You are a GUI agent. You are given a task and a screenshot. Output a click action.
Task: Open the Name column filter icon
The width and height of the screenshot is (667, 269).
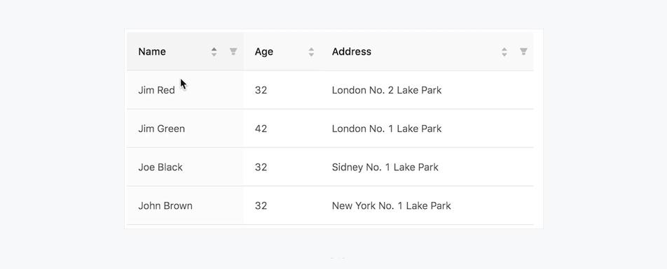[233, 52]
